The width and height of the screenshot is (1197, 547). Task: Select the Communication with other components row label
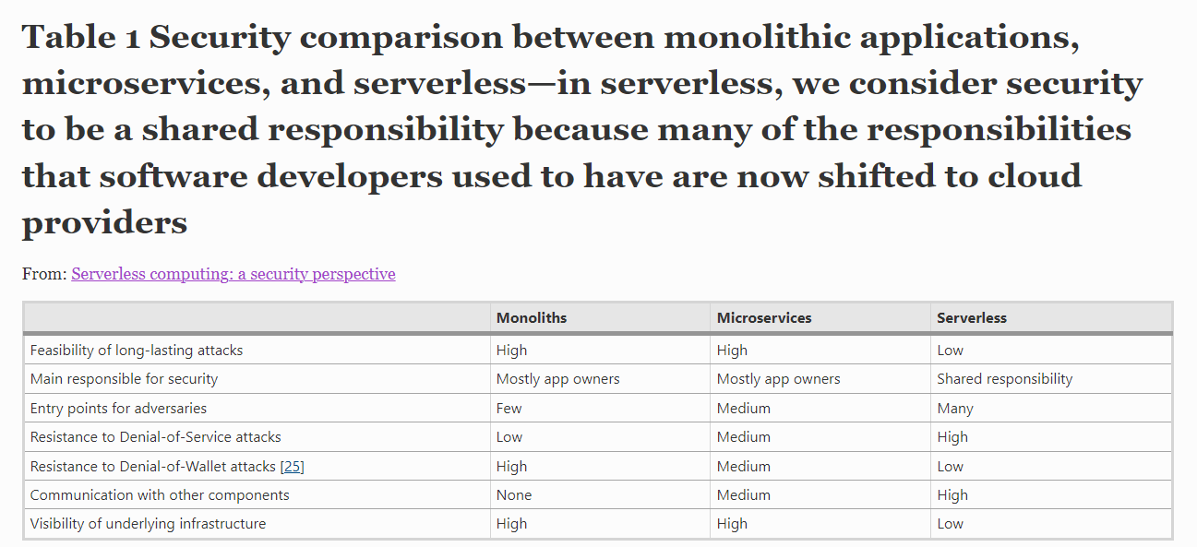(x=160, y=495)
